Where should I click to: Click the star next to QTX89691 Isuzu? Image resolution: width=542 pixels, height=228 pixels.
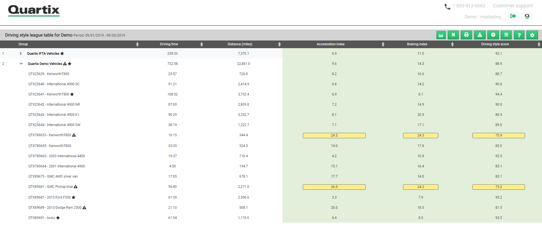click(58, 218)
